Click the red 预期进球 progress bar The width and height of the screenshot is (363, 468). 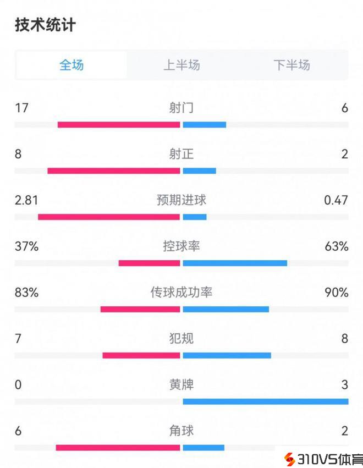pyautogui.click(x=109, y=217)
